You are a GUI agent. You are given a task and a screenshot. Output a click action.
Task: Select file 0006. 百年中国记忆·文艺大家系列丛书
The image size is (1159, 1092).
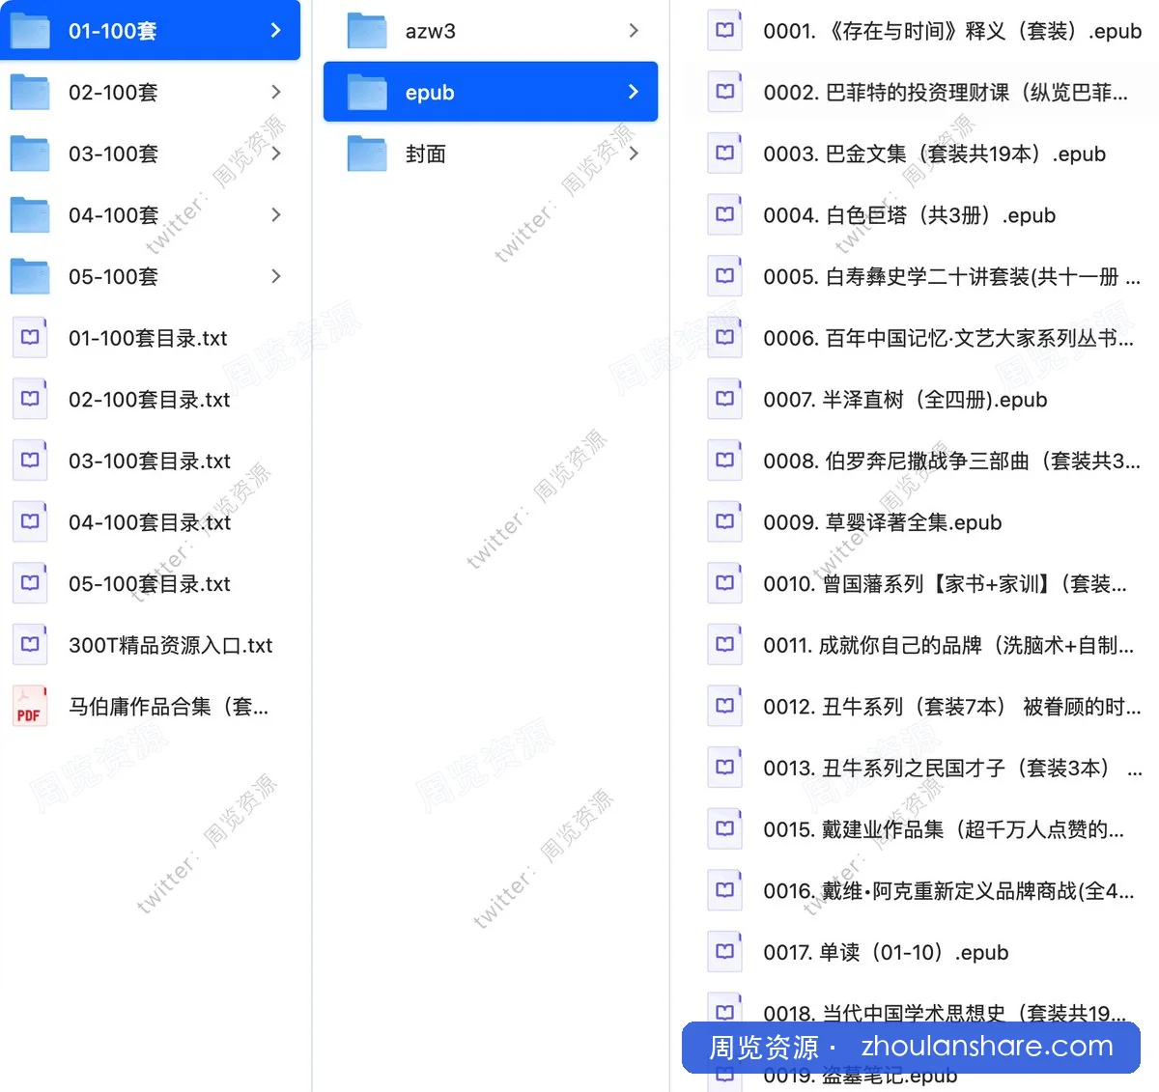click(948, 338)
